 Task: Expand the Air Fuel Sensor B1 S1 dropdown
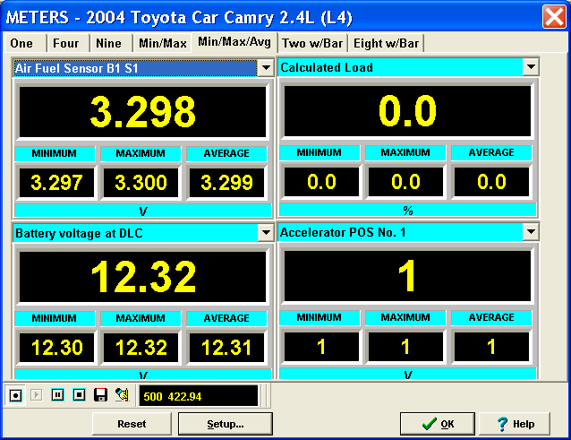point(265,68)
